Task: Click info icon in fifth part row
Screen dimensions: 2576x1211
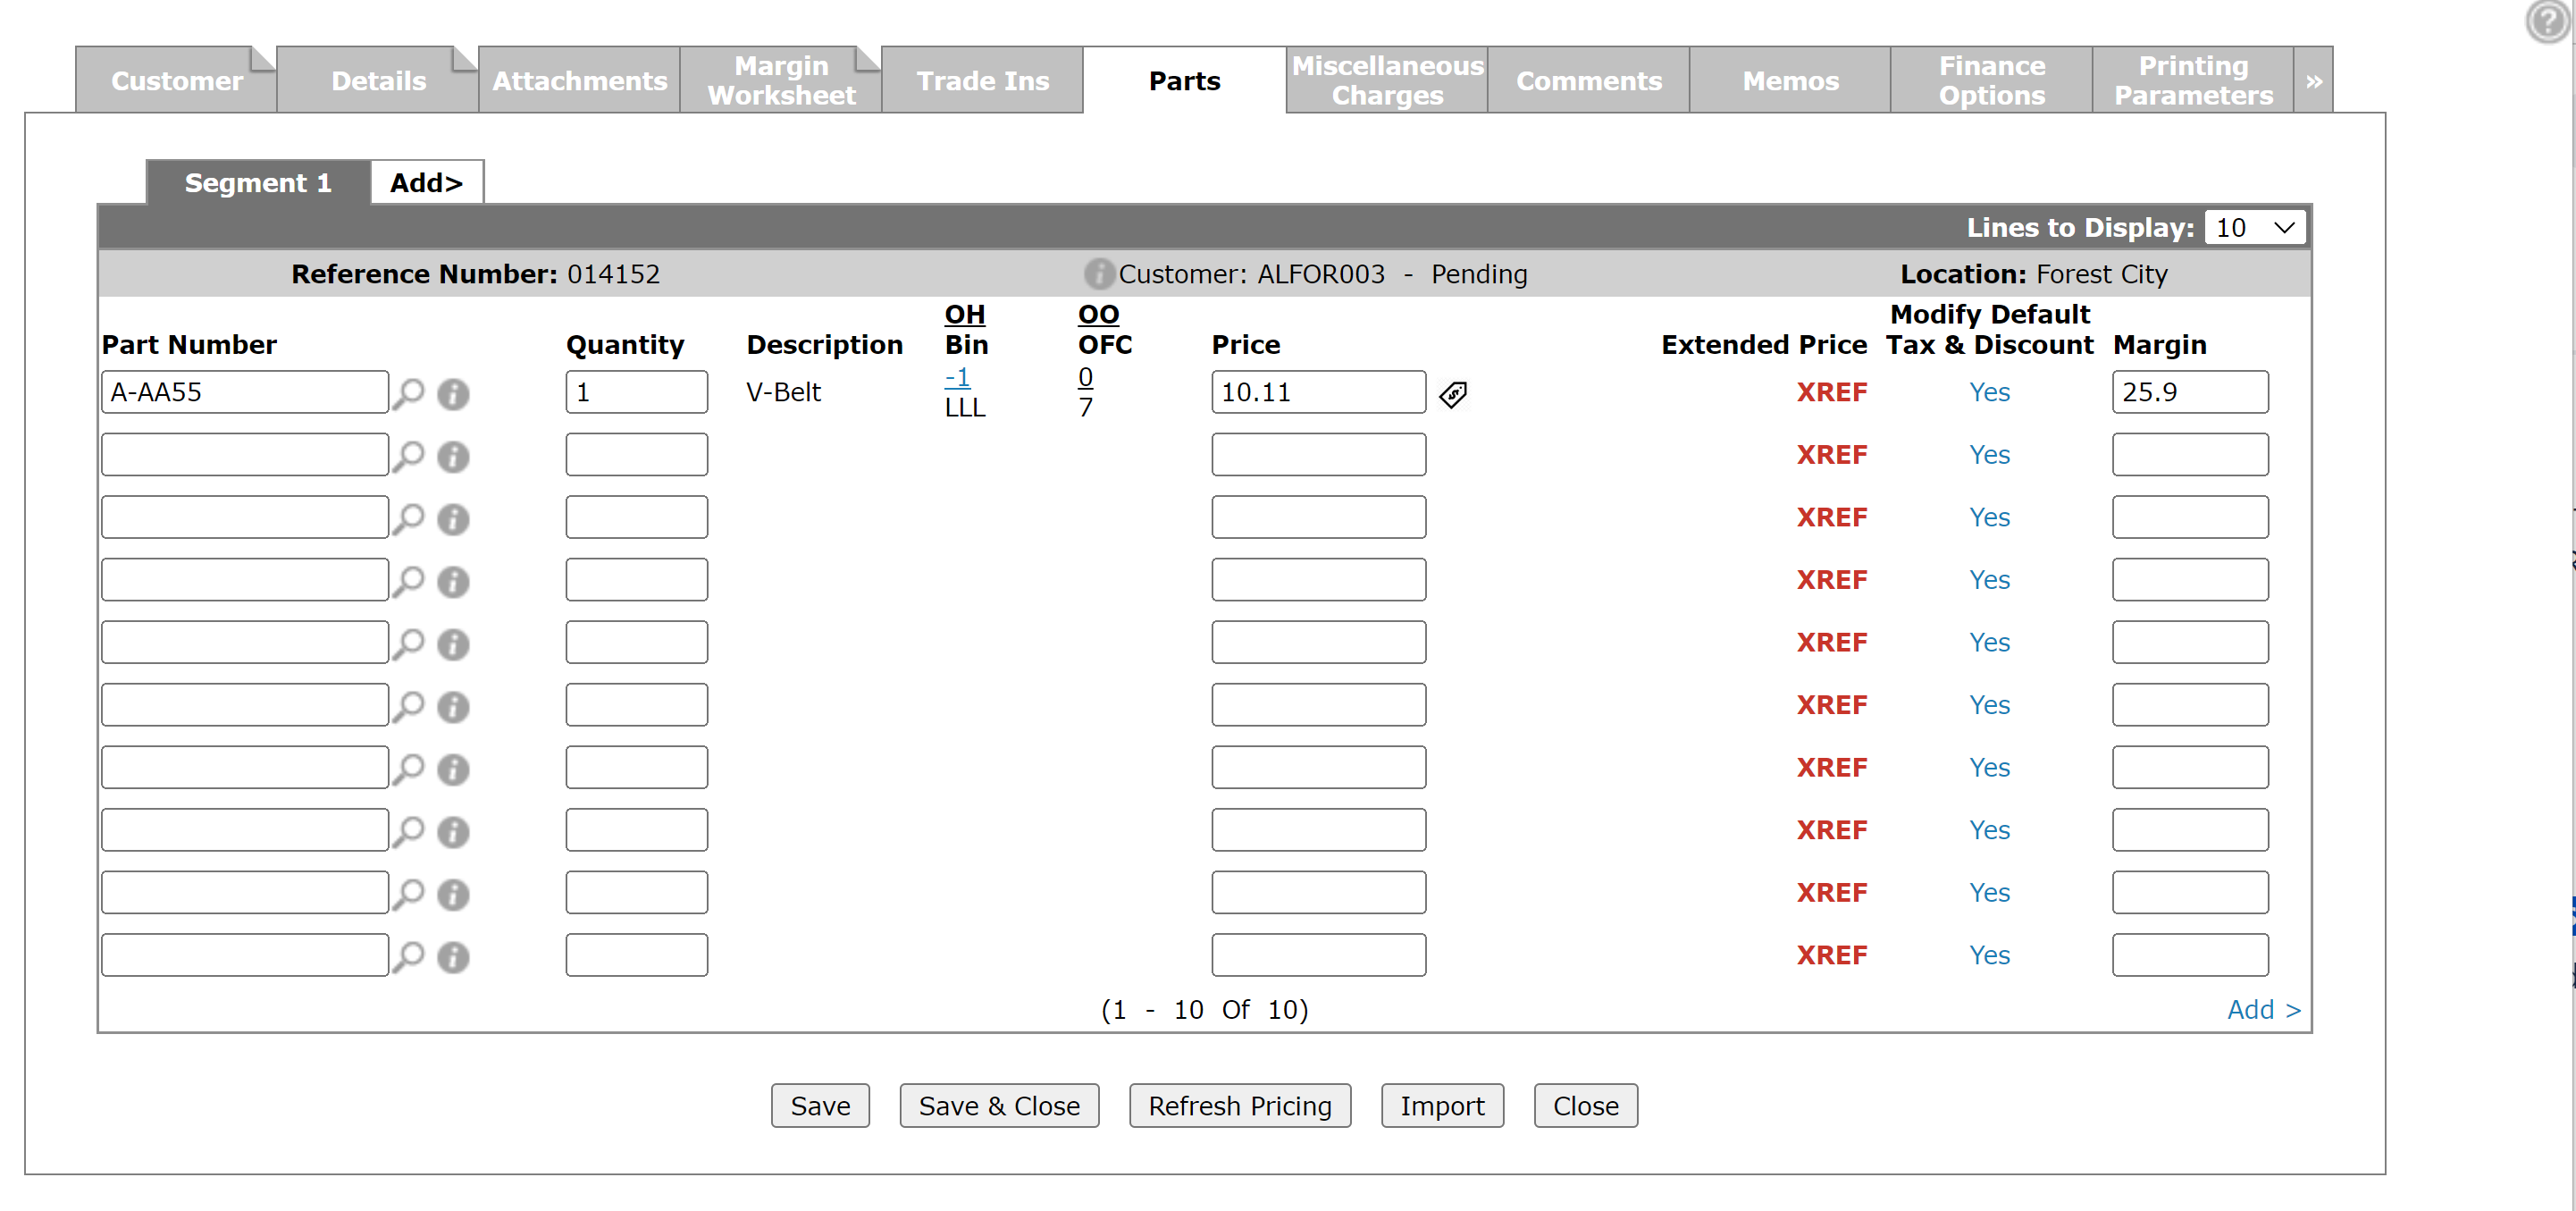Action: click(453, 644)
